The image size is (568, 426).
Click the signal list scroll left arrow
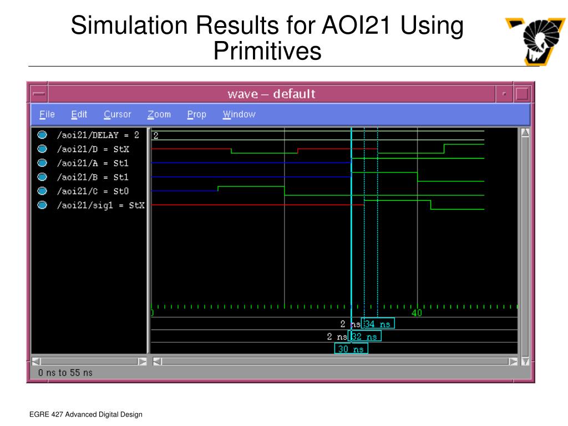pos(36,361)
